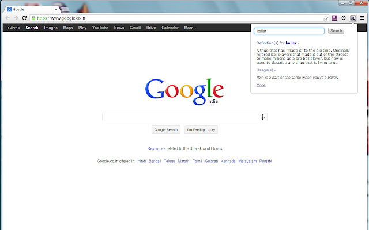
Task: Start voice search with microphone icon
Action: coord(262,117)
